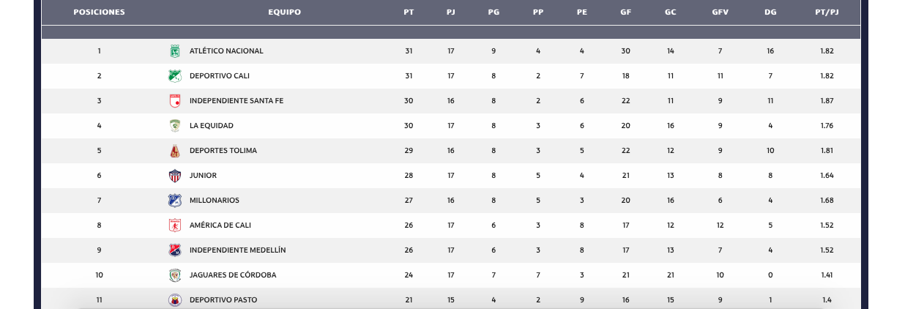Click the GF column header
This screenshot has width=905, height=309.
click(625, 12)
